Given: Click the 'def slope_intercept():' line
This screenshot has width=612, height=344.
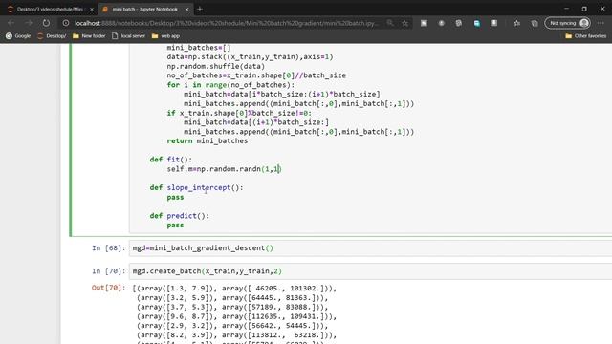Looking at the screenshot, I should pyautogui.click(x=196, y=187).
